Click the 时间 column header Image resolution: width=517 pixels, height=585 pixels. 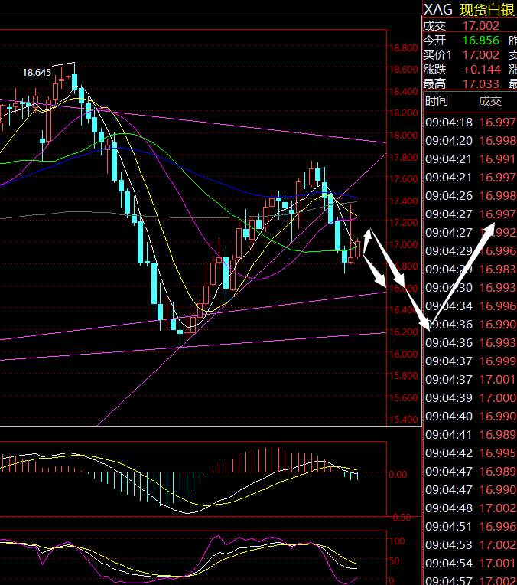click(x=436, y=101)
